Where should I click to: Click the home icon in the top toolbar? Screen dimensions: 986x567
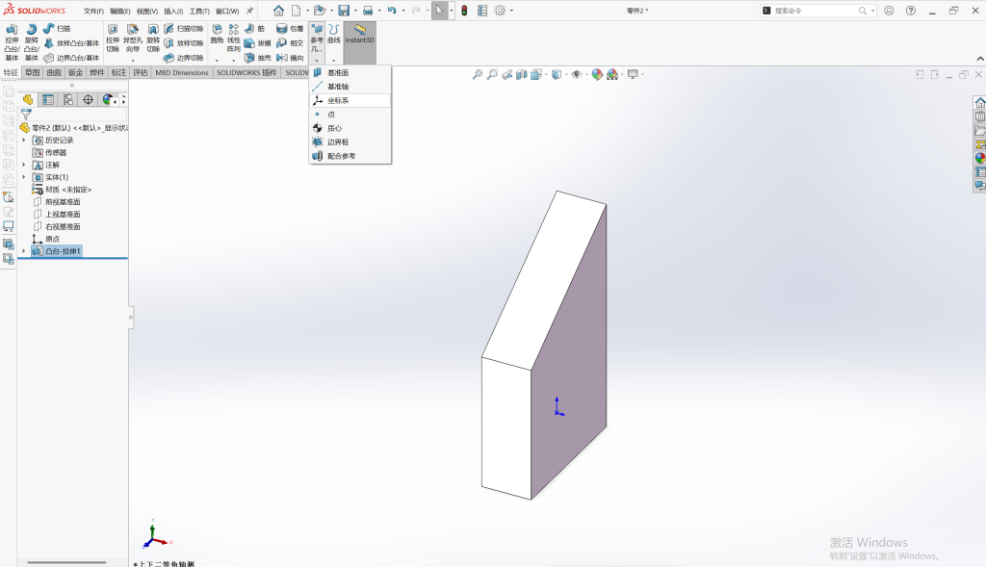[278, 11]
